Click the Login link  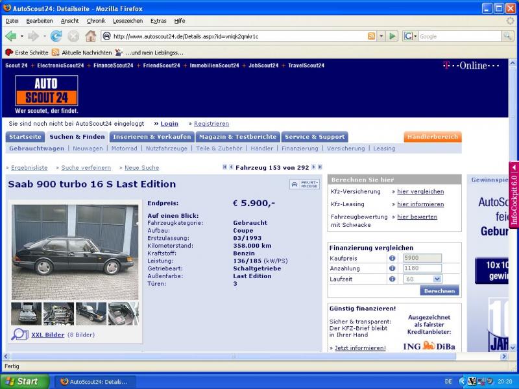click(x=169, y=124)
